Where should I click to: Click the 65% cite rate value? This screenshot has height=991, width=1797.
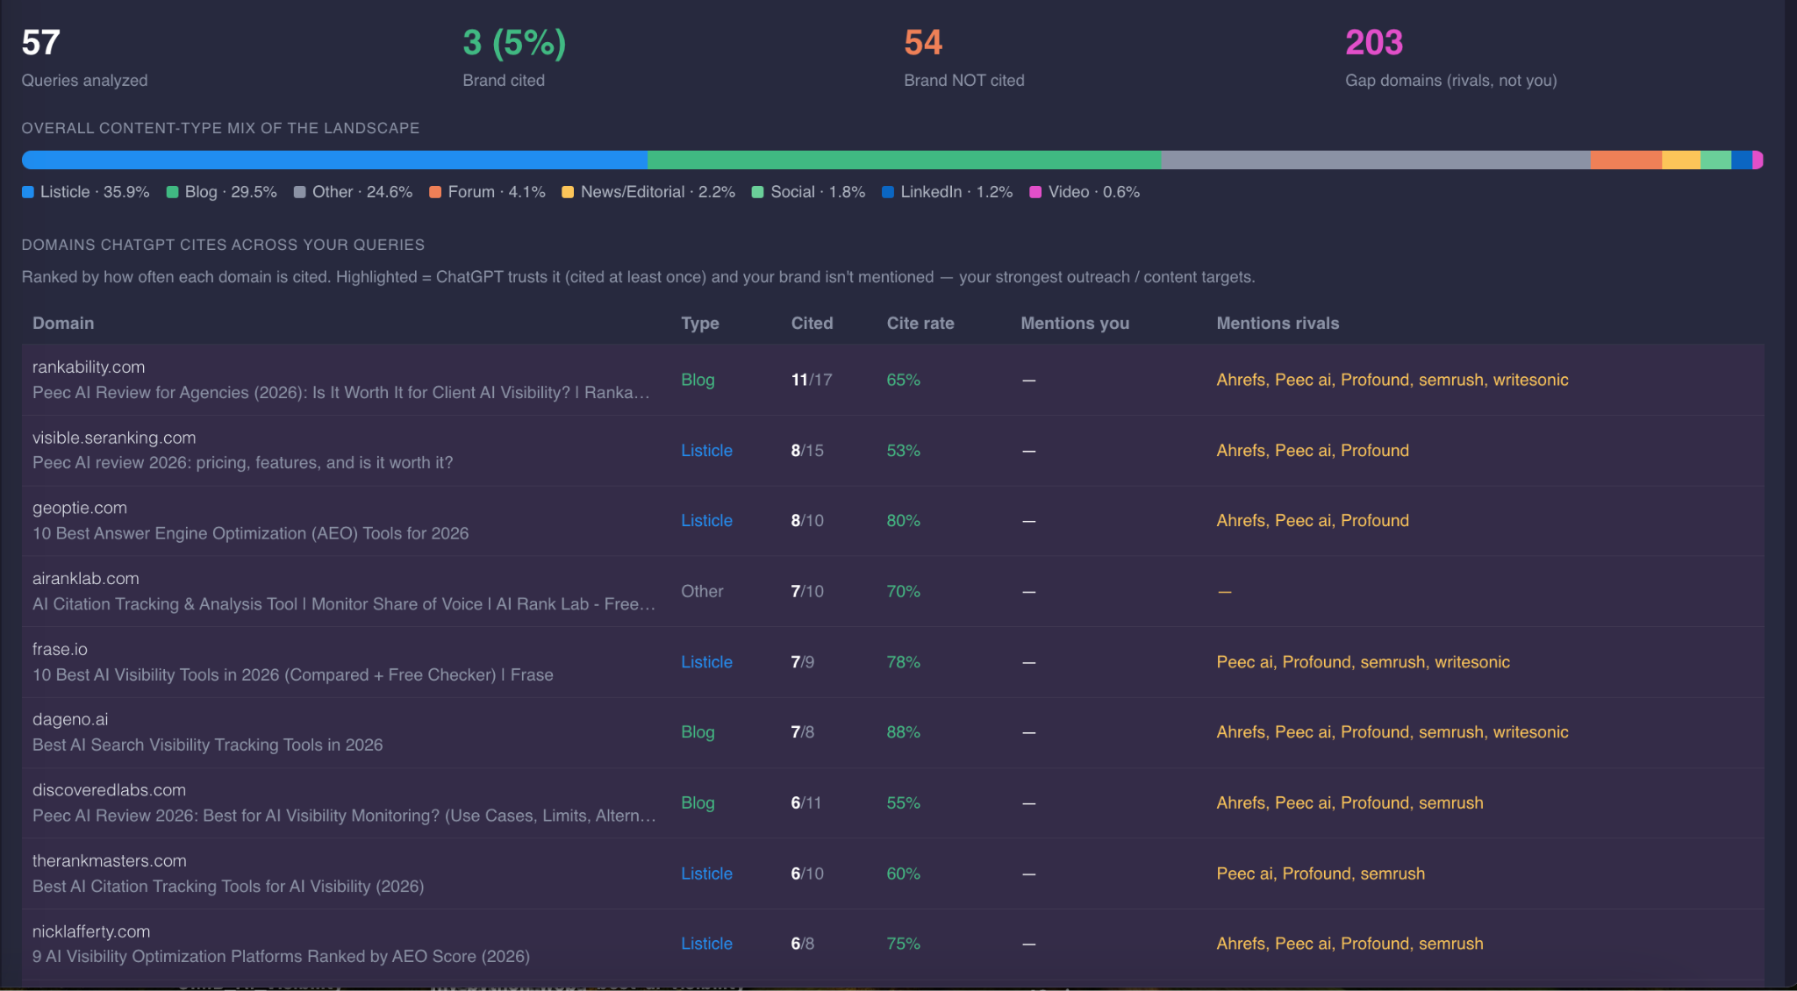tap(903, 380)
